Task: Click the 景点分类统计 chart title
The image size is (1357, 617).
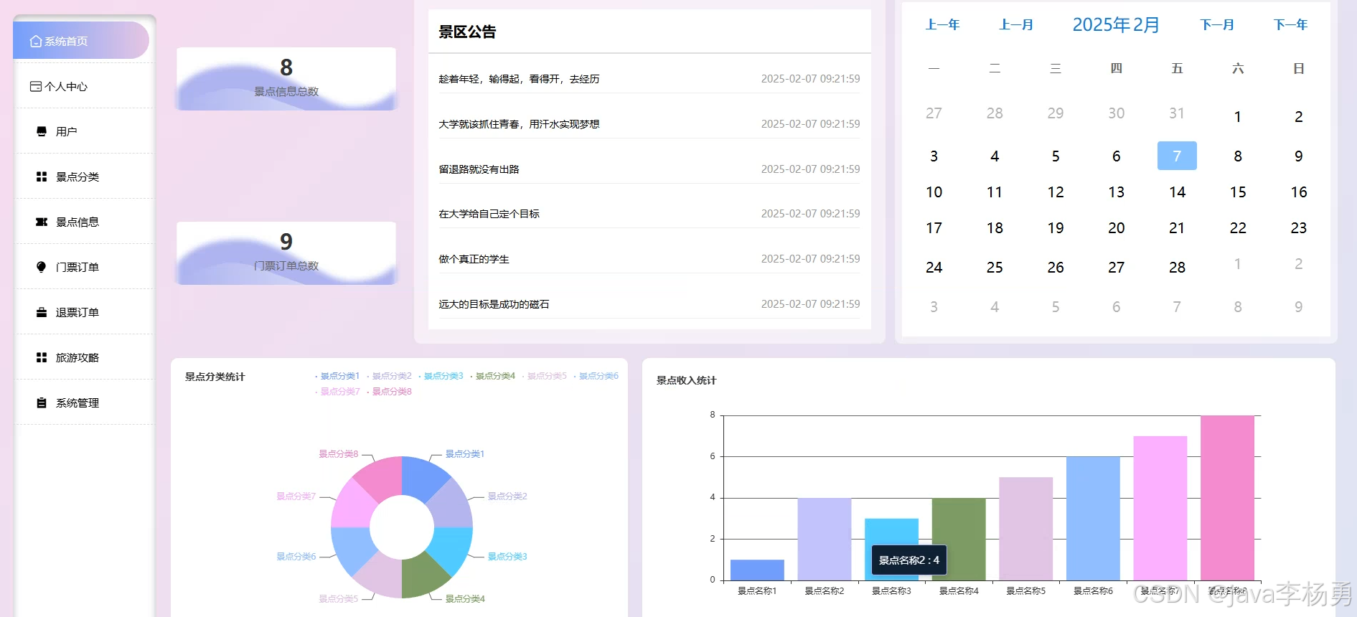Action: pyautogui.click(x=215, y=377)
